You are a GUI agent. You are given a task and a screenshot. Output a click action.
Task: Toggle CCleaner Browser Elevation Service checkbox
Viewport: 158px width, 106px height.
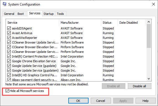[9, 47]
